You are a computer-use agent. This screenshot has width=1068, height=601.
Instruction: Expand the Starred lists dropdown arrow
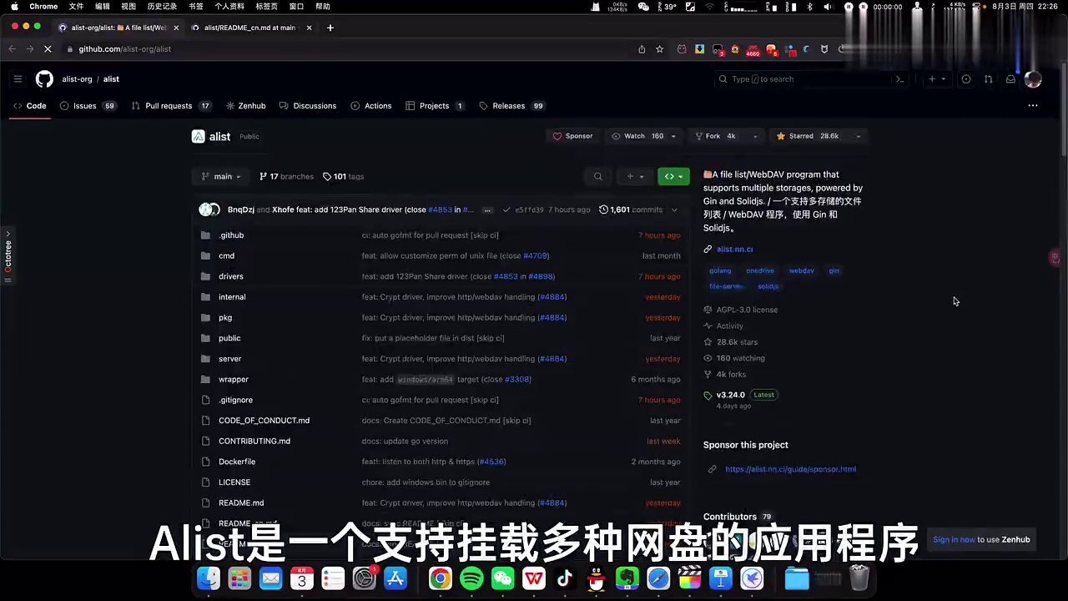click(x=858, y=136)
